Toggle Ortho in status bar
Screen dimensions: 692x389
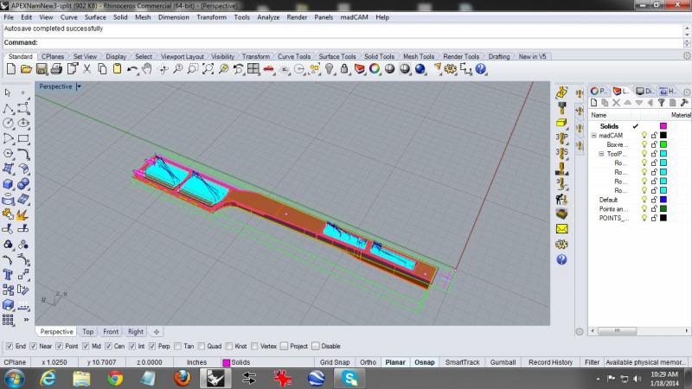(368, 362)
